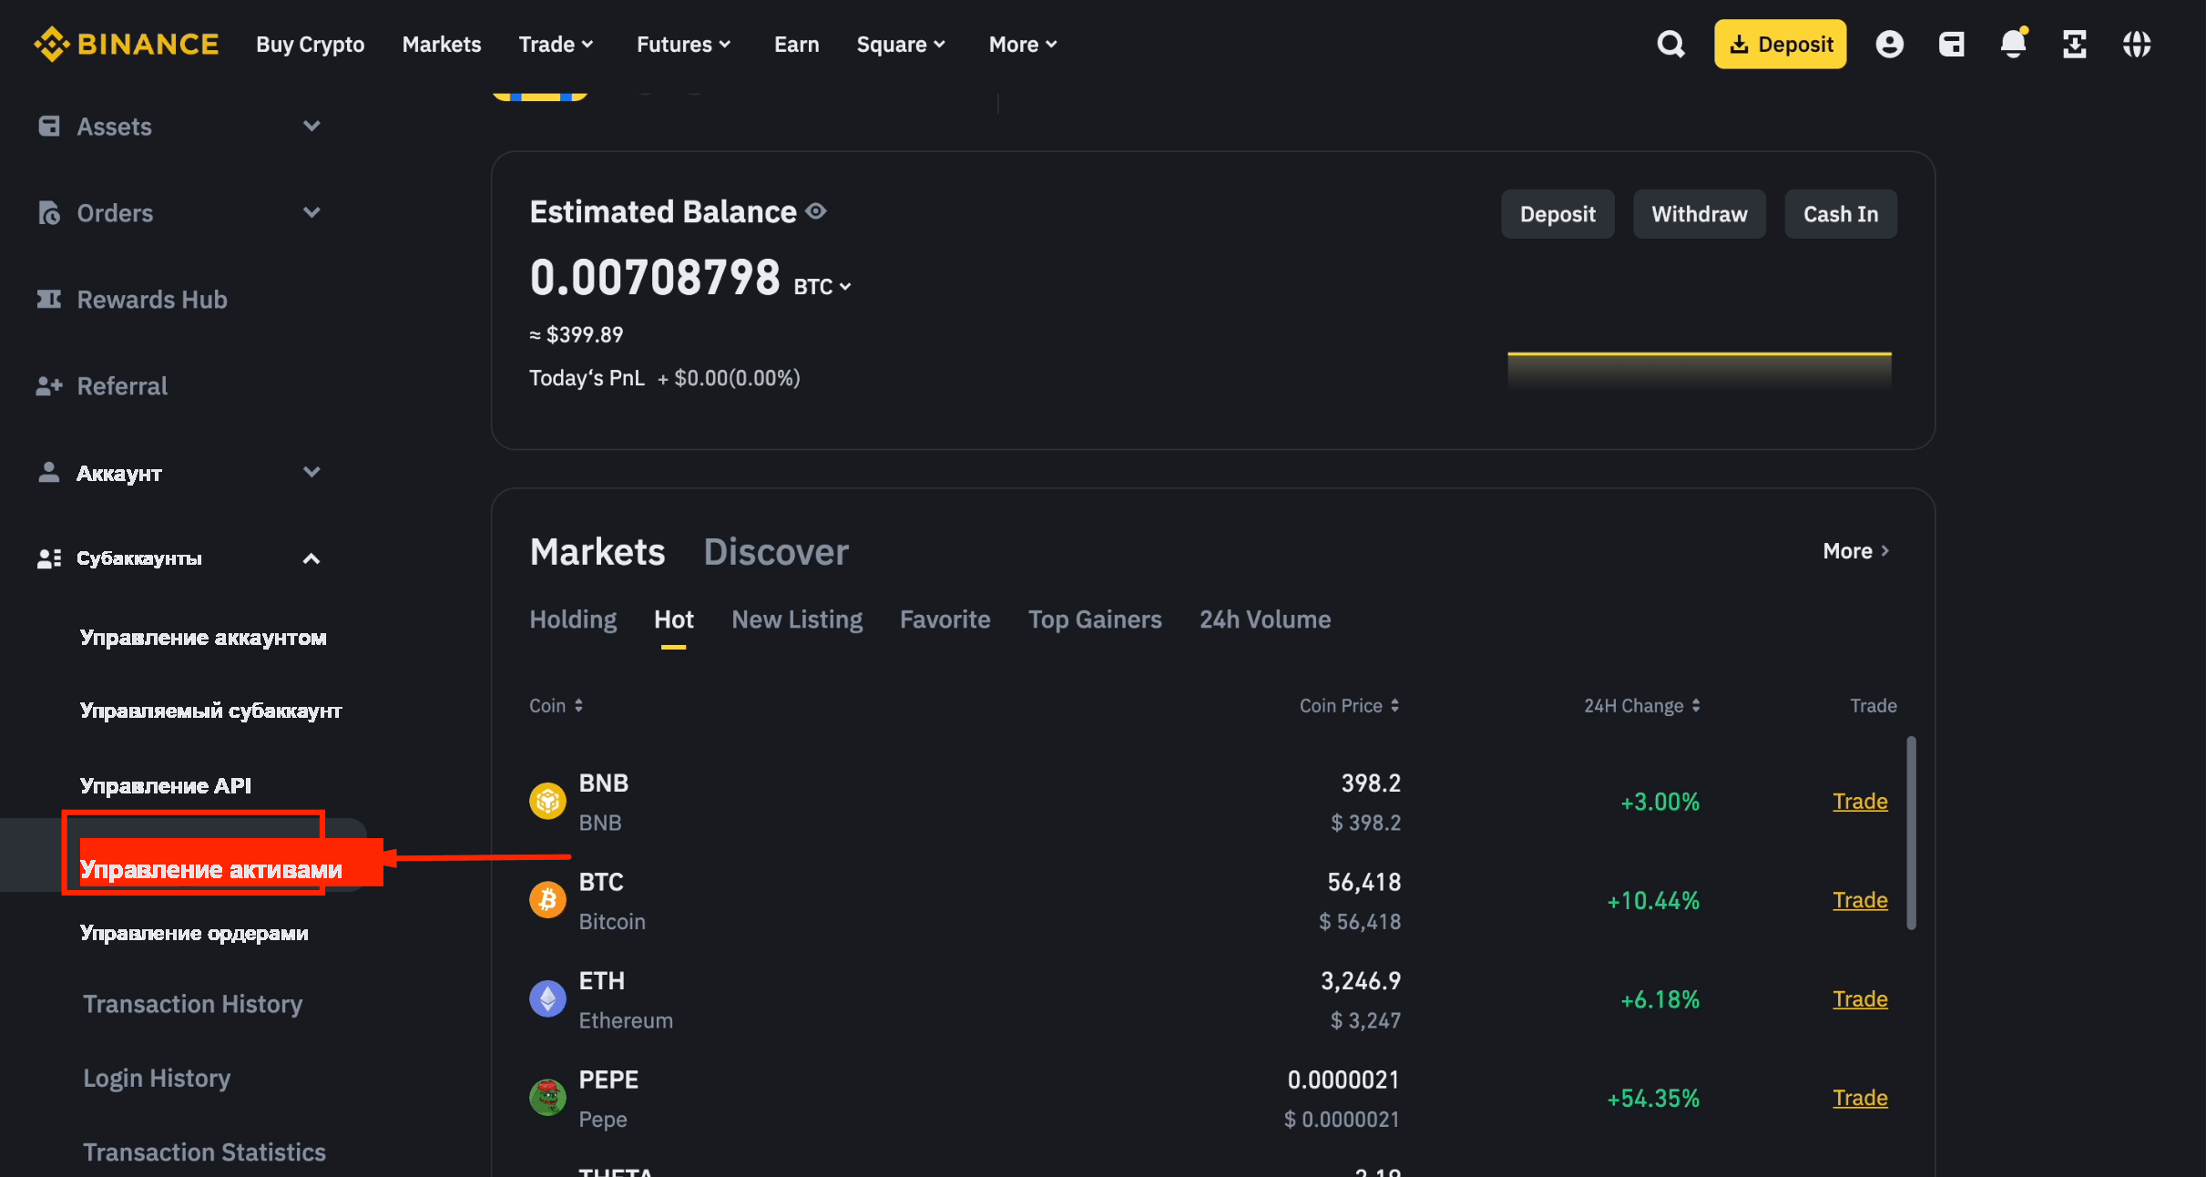The image size is (2206, 1177).
Task: Change the BTC balance currency dropdown
Action: tap(822, 287)
